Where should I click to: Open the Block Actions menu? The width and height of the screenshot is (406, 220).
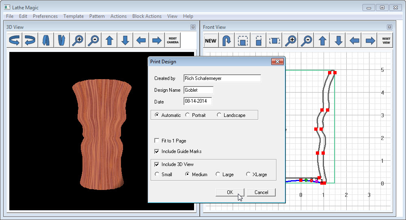click(x=147, y=16)
